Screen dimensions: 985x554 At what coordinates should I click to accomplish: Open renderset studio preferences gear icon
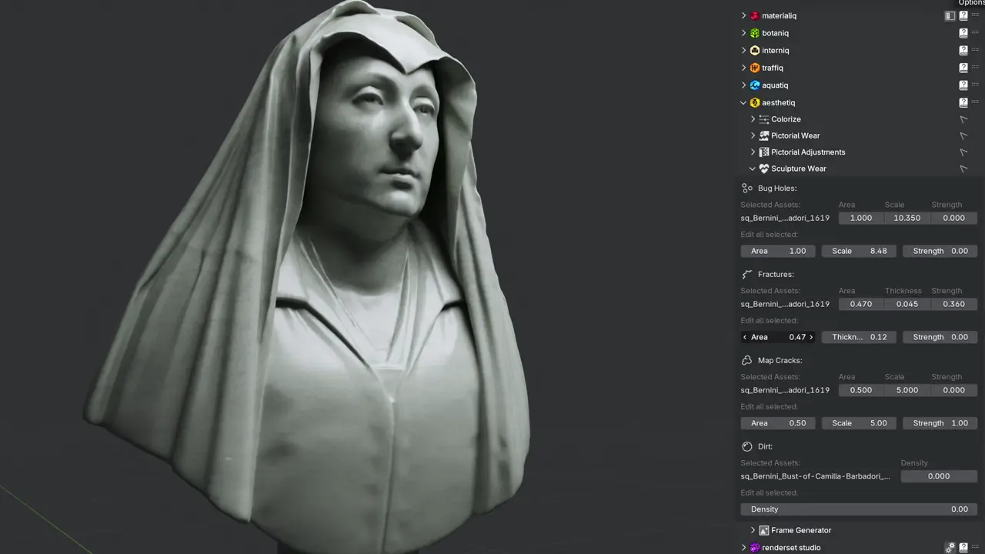coord(950,548)
